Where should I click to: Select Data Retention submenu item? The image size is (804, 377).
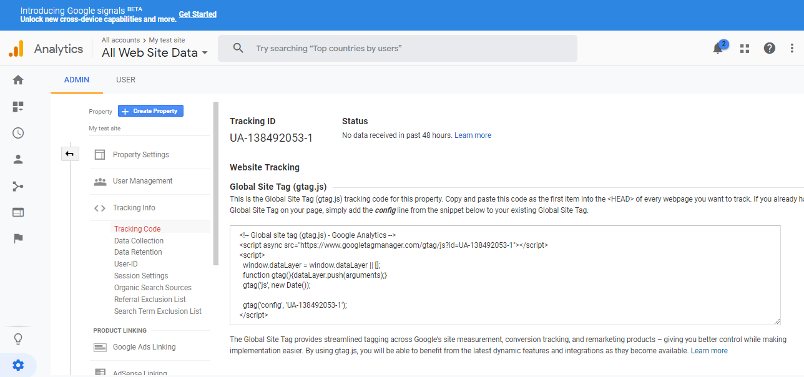click(138, 252)
